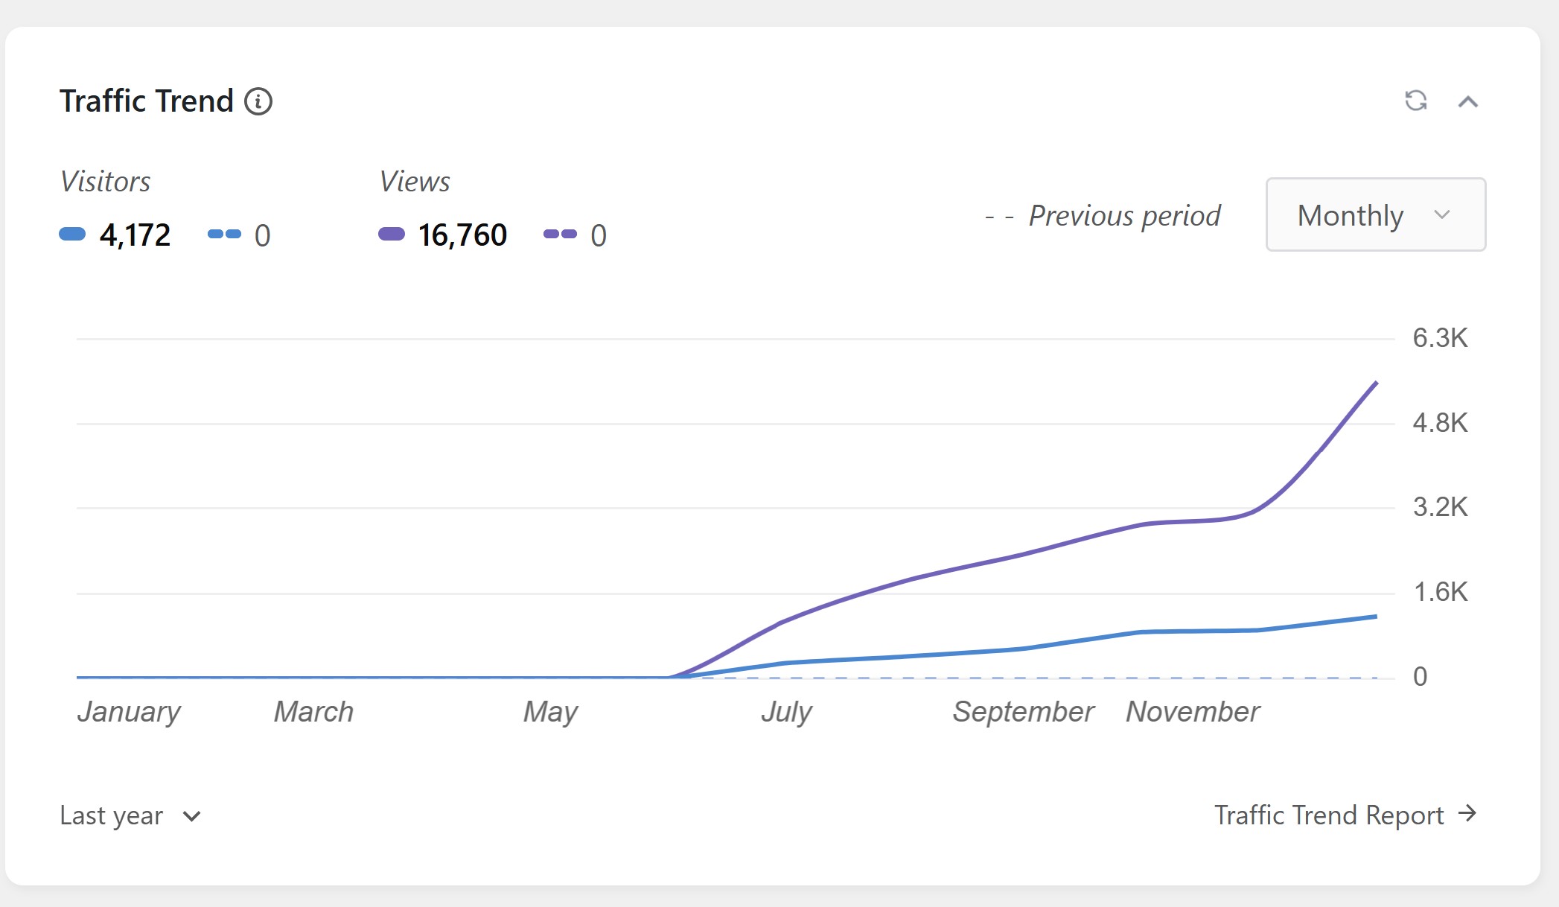Click the Traffic Trend heading
Image resolution: width=1559 pixels, height=907 pixels.
pyautogui.click(x=147, y=101)
